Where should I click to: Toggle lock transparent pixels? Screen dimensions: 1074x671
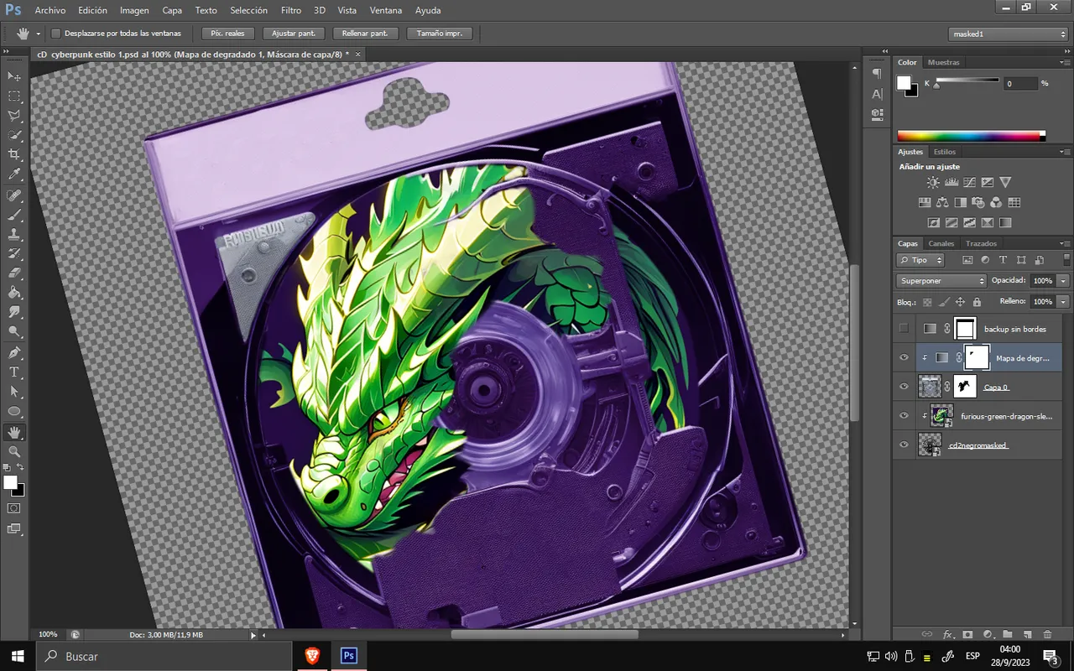tap(927, 302)
